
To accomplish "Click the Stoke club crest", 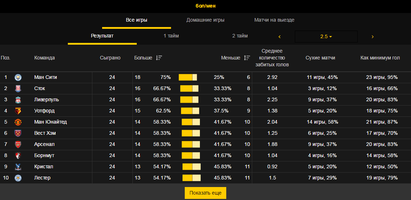I will (18, 89).
